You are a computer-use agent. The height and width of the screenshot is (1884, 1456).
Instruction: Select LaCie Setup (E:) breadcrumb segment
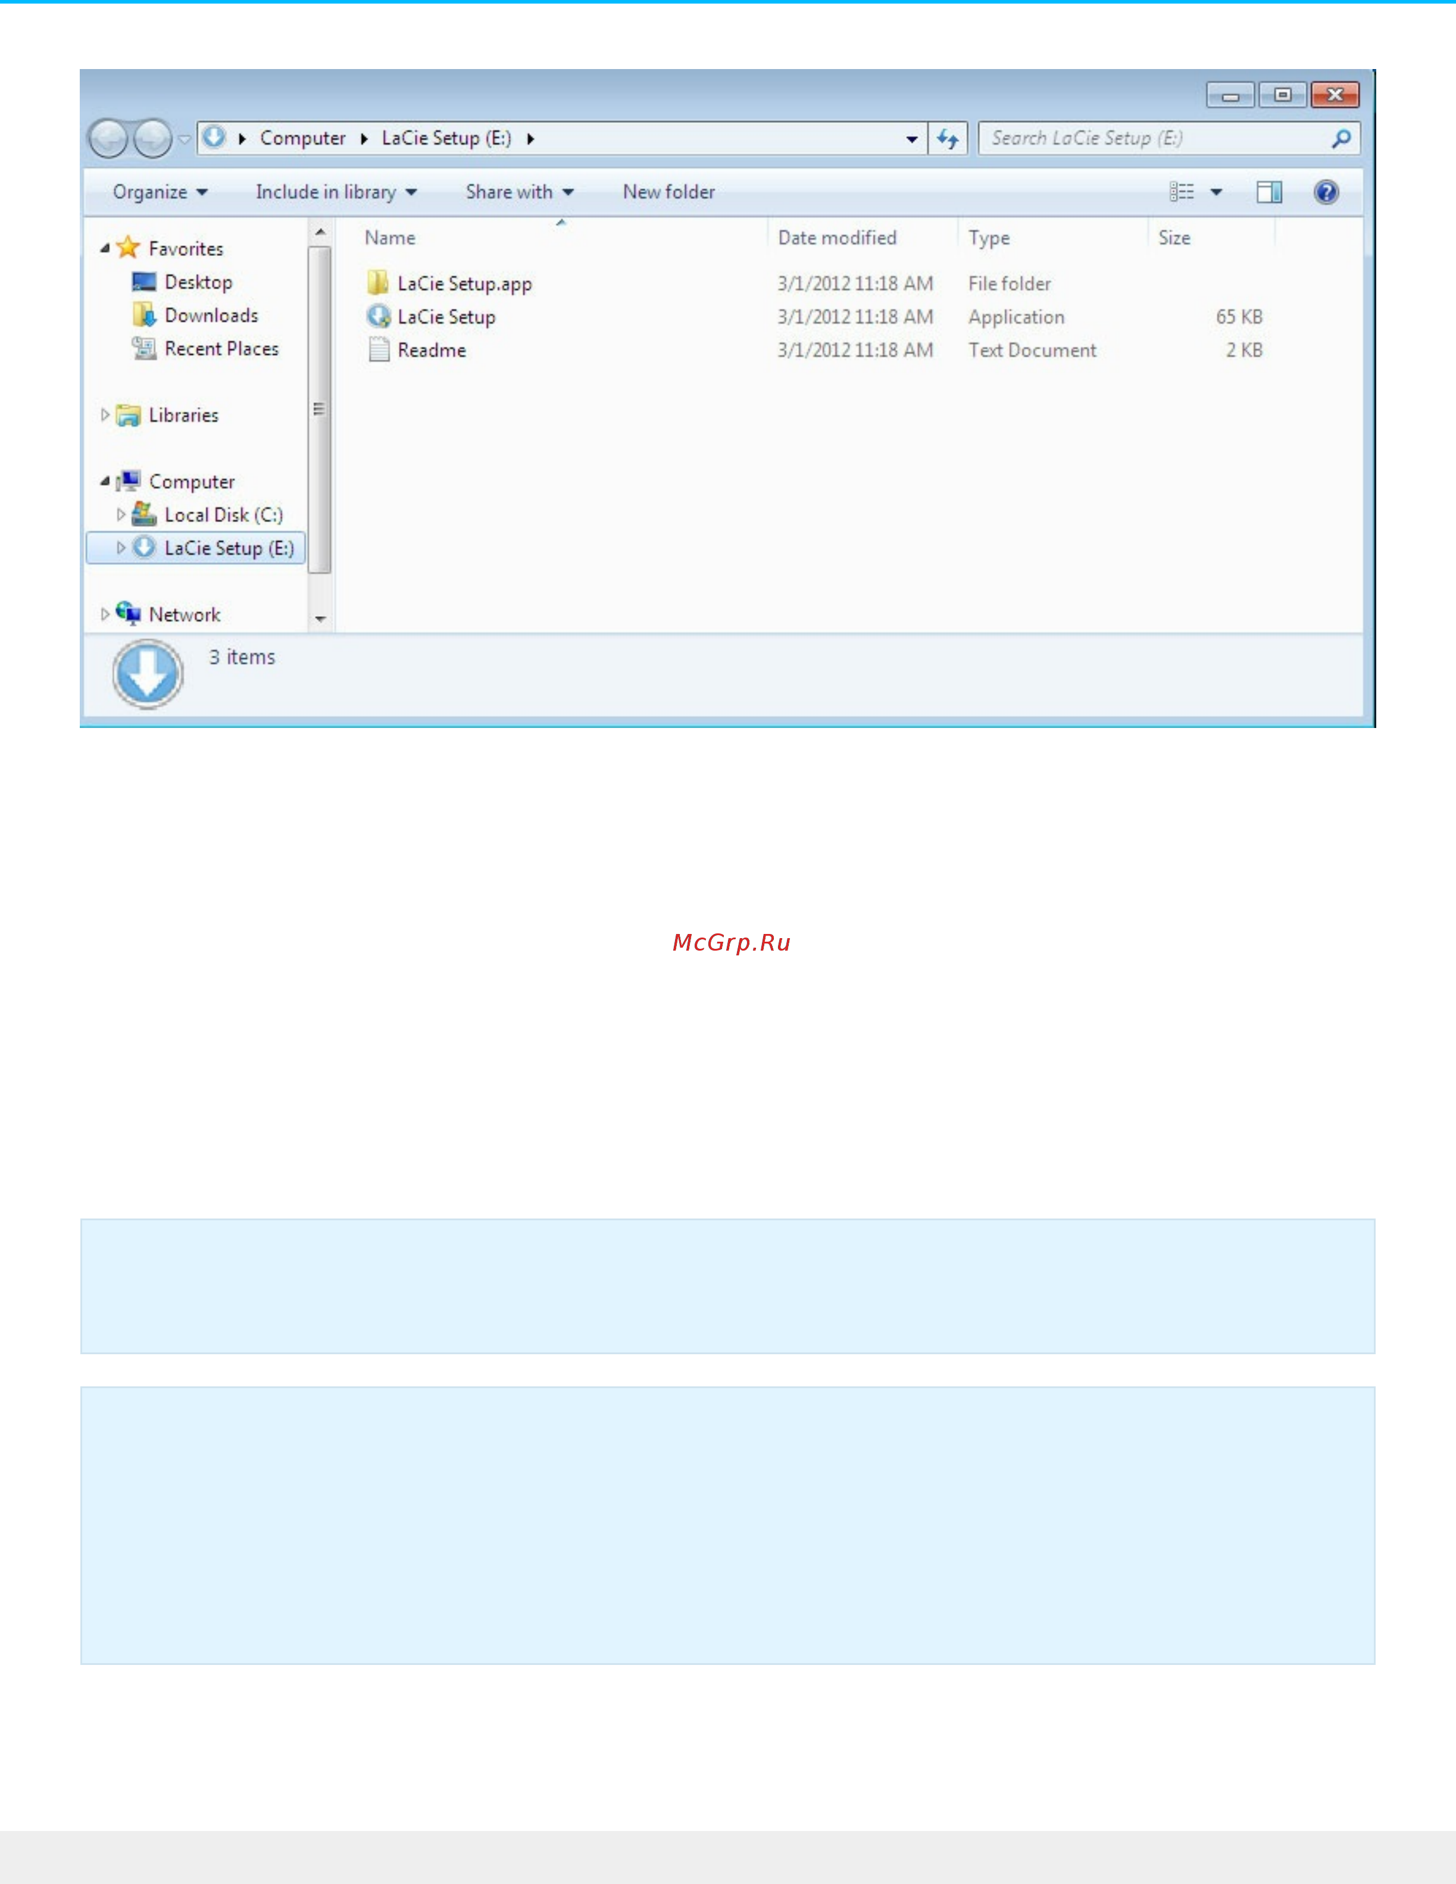(x=446, y=138)
